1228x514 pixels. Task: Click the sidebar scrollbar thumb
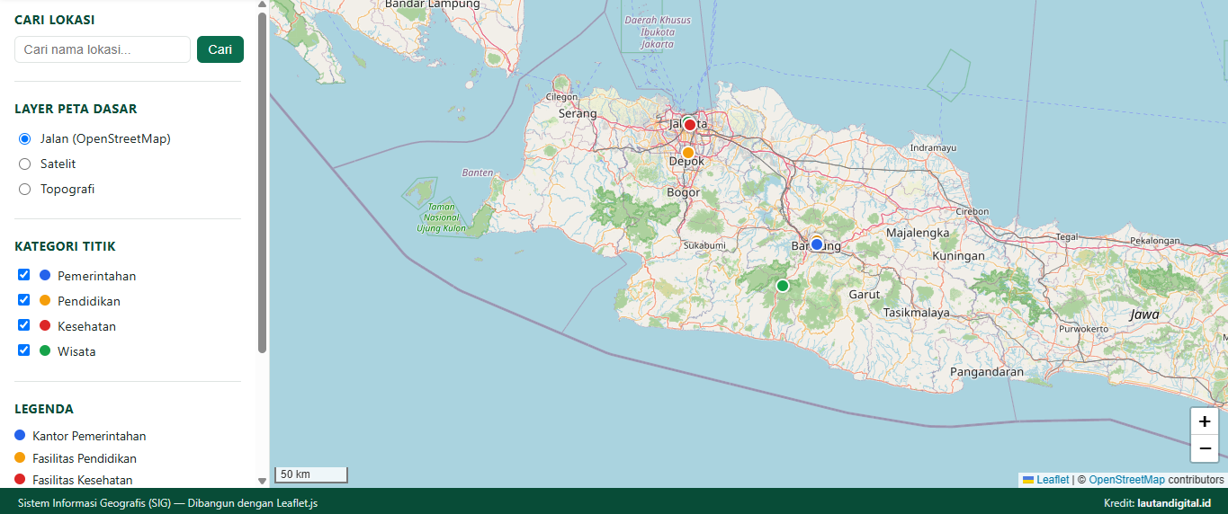[263, 182]
